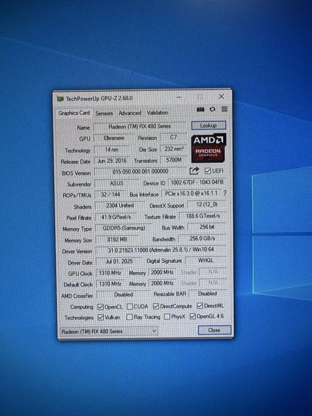Screen dimensions: 312x416
Task: Click the BIOS Version field value
Action: (140, 172)
